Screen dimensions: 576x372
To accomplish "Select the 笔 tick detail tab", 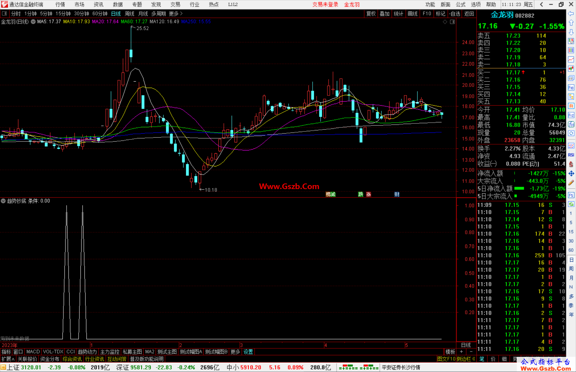I will click(482, 359).
